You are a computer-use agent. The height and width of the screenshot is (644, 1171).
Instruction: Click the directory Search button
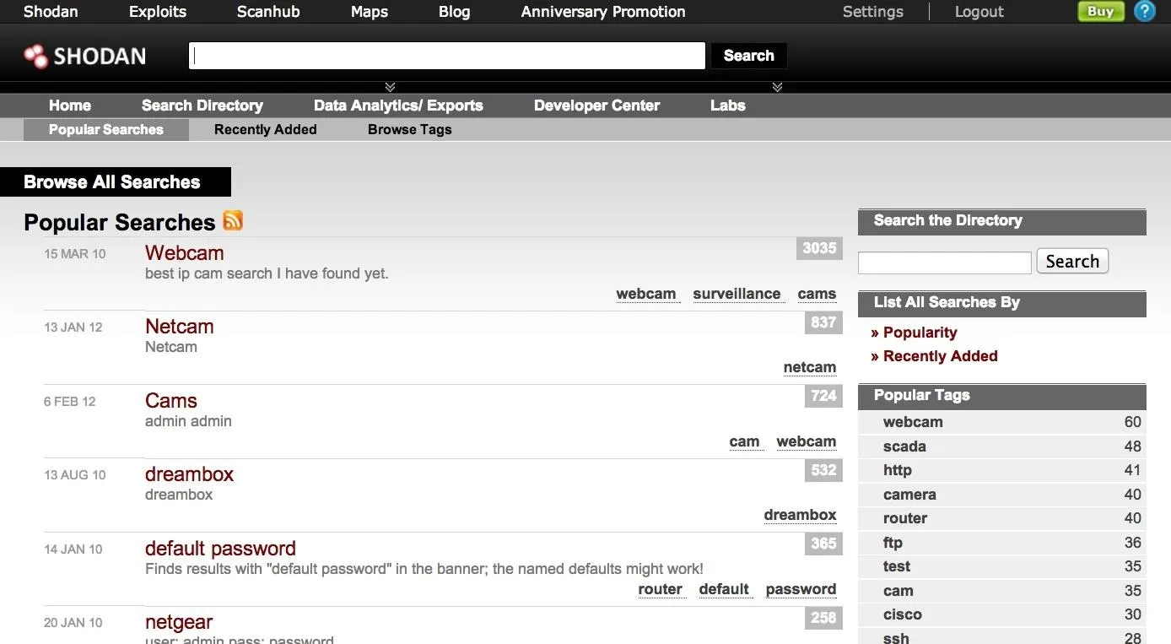(1072, 261)
